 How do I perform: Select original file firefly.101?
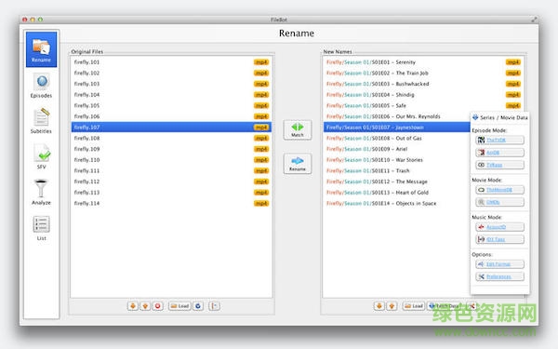click(171, 62)
